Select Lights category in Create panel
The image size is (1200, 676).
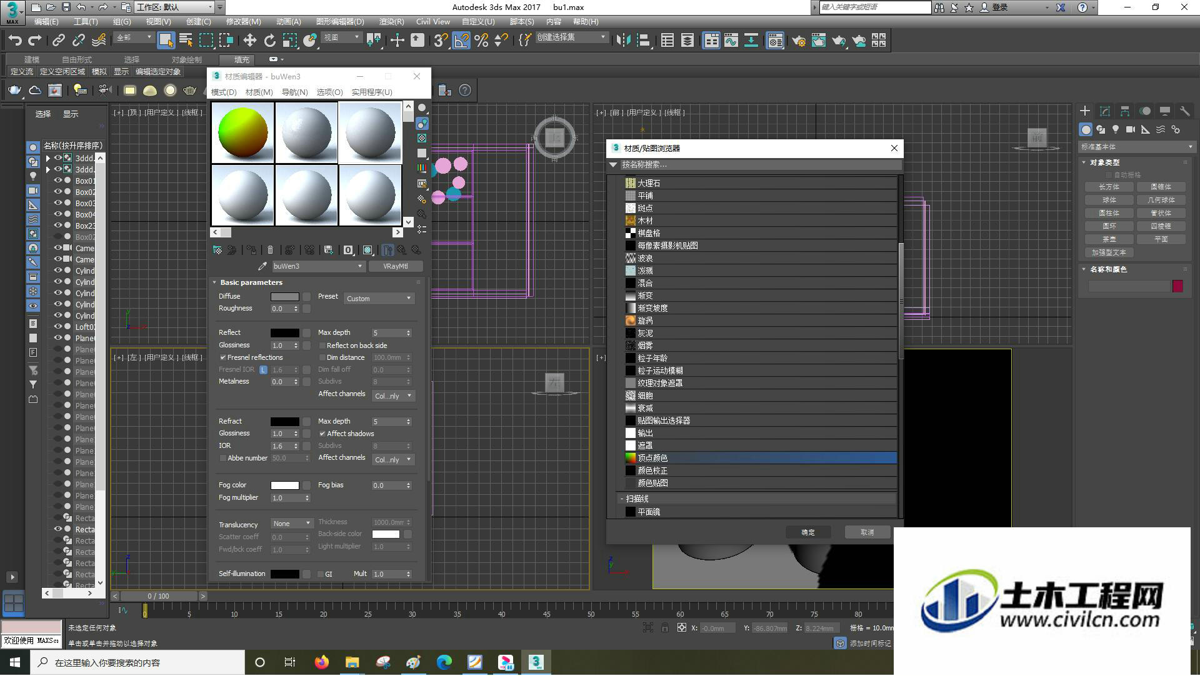1116,129
